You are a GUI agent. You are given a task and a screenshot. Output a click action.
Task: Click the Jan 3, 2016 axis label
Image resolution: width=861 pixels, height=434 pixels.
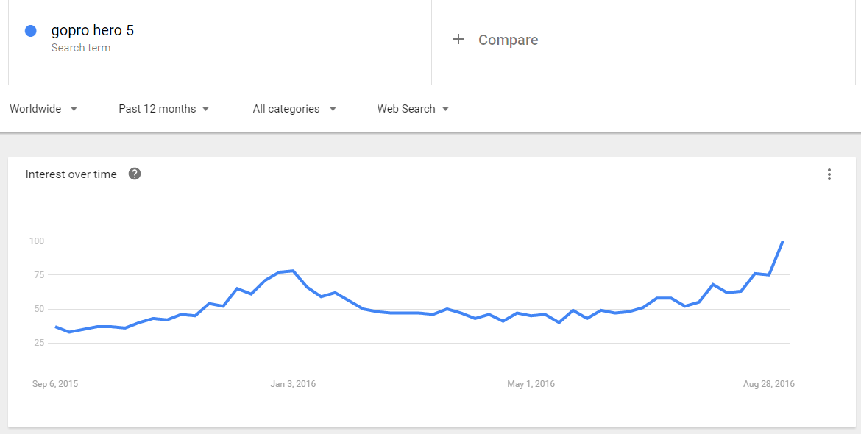click(x=293, y=384)
